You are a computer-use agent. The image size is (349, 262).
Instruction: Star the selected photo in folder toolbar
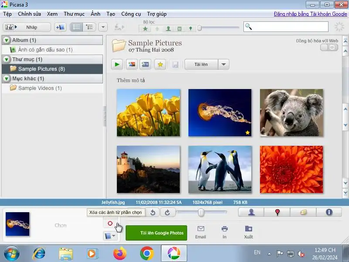pos(160,64)
